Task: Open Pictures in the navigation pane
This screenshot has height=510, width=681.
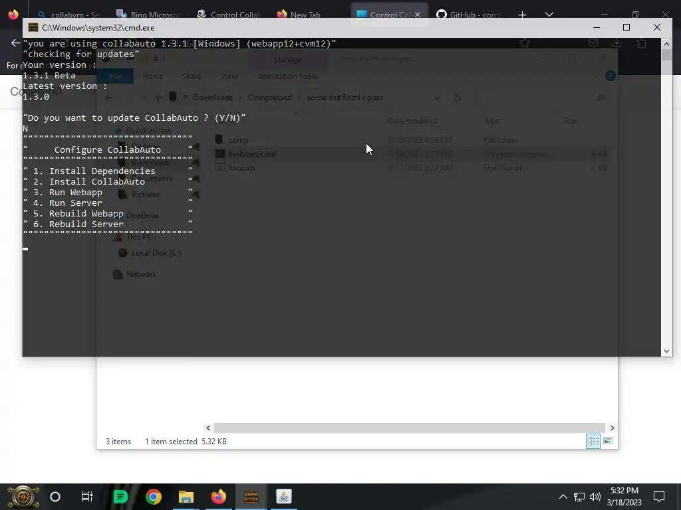Action: [x=146, y=195]
